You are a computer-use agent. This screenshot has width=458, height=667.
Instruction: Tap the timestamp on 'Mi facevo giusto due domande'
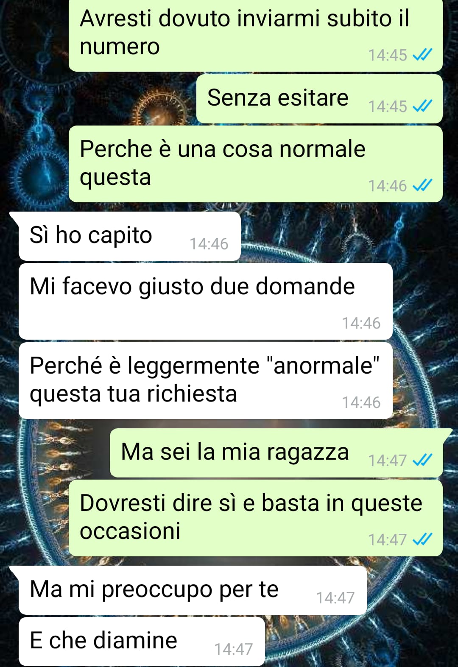[361, 323]
